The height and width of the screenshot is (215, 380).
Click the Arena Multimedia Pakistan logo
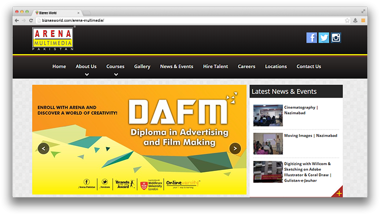tap(53, 39)
